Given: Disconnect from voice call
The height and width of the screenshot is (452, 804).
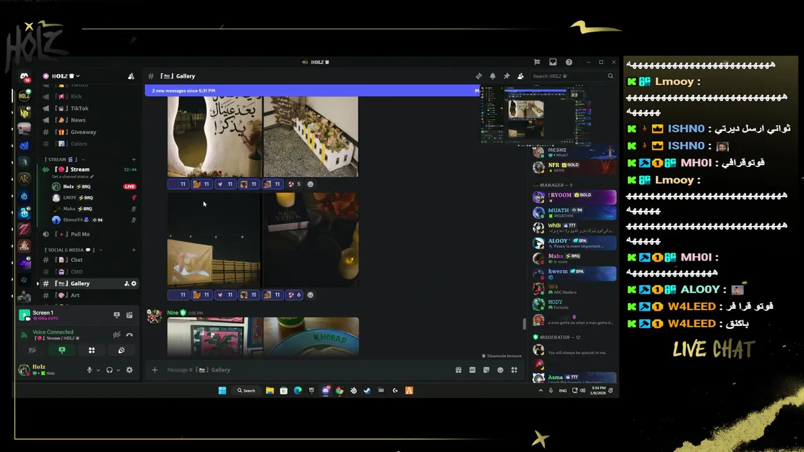Looking at the screenshot, I should 129,335.
